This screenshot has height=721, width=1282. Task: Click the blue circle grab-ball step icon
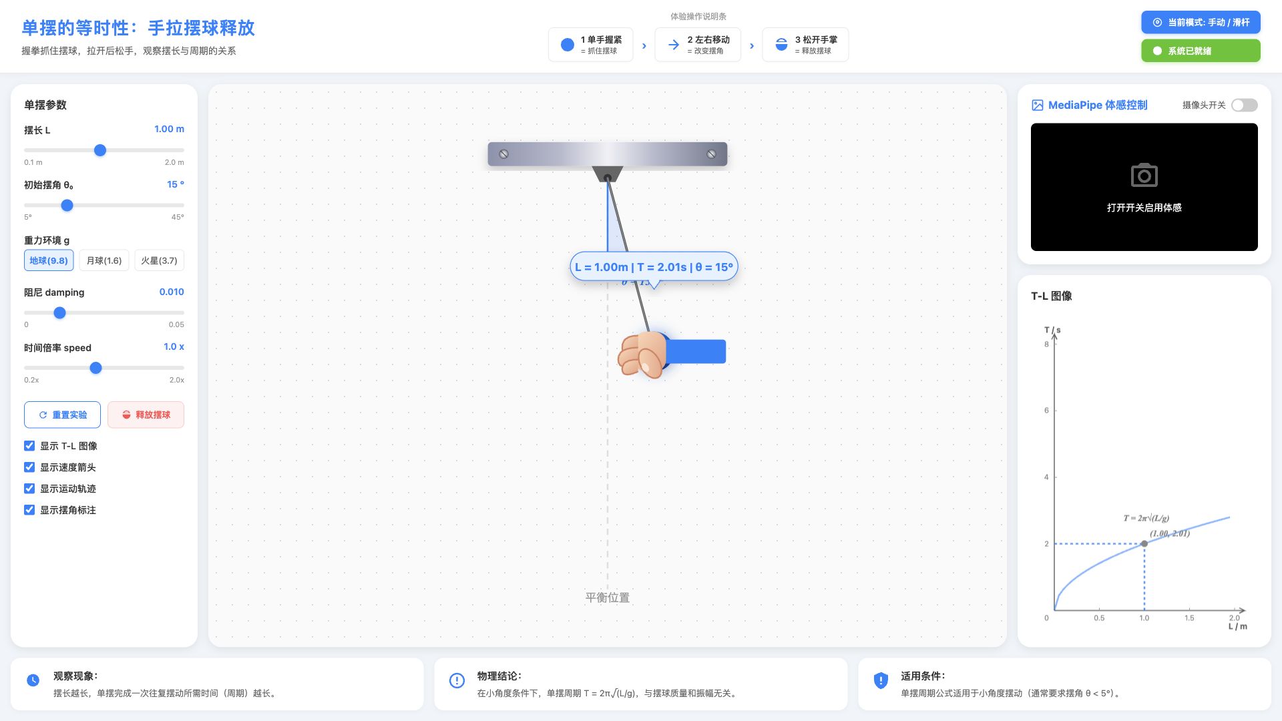(x=568, y=45)
